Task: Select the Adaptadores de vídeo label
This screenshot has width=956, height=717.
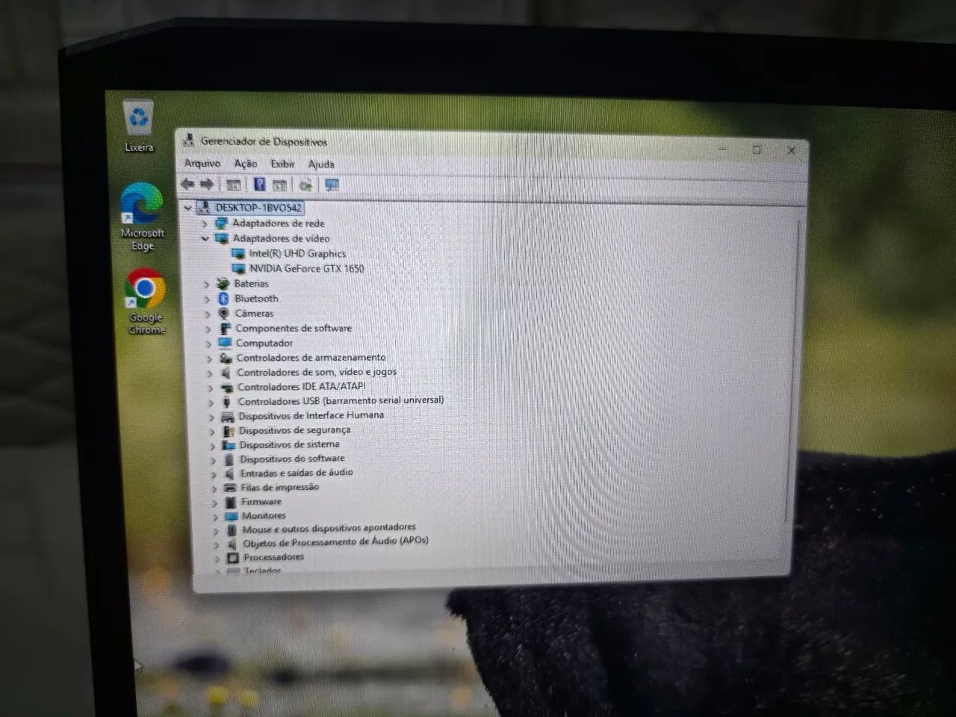Action: click(x=281, y=238)
